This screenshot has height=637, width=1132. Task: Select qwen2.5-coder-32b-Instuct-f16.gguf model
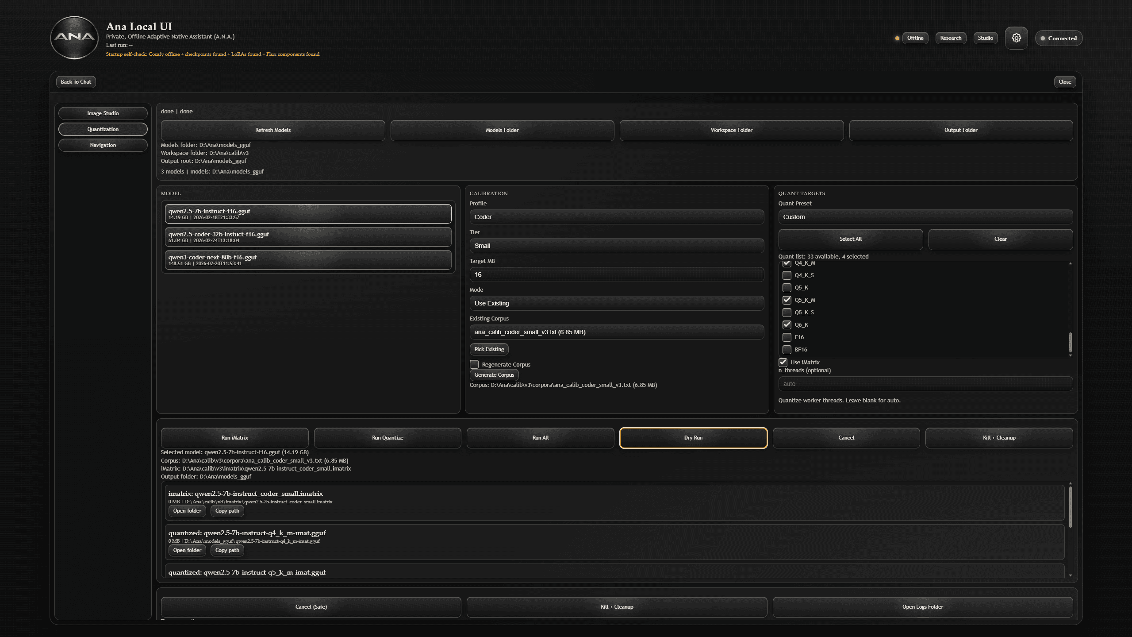point(308,237)
